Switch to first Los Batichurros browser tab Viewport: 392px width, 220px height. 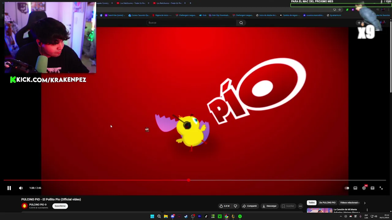(133, 3)
